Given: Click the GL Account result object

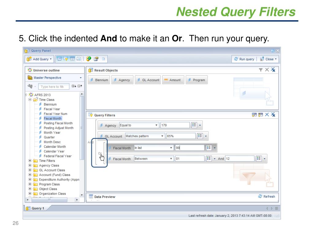Looking at the screenshot, I should tap(148, 80).
